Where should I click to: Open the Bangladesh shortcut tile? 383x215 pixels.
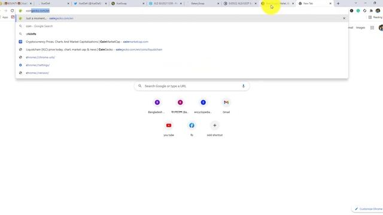(157, 106)
